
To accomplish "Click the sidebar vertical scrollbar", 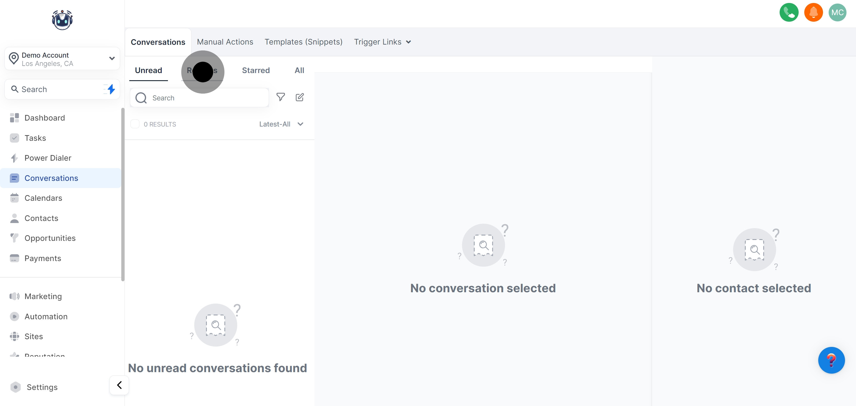I will 123,195.
